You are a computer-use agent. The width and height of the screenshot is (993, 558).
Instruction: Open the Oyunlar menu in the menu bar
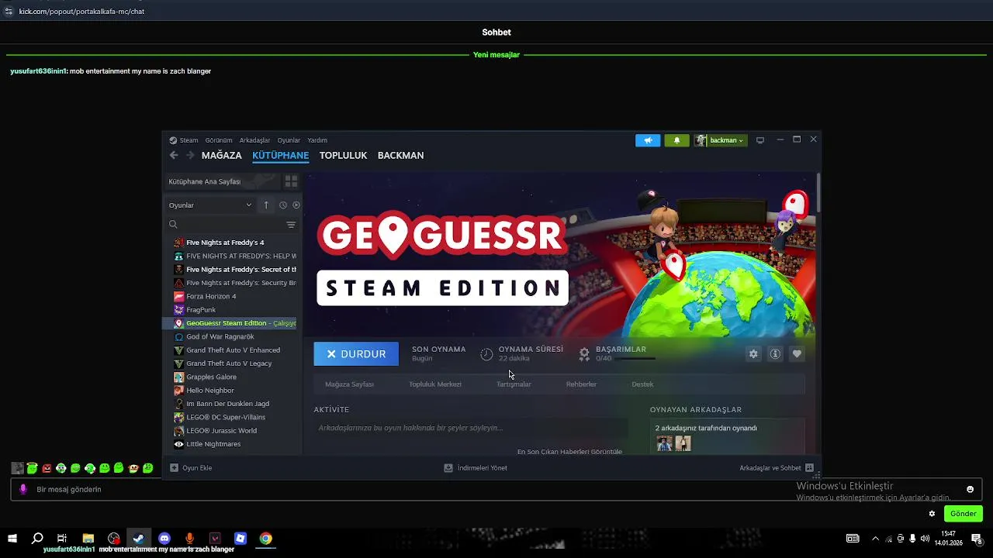[289, 140]
